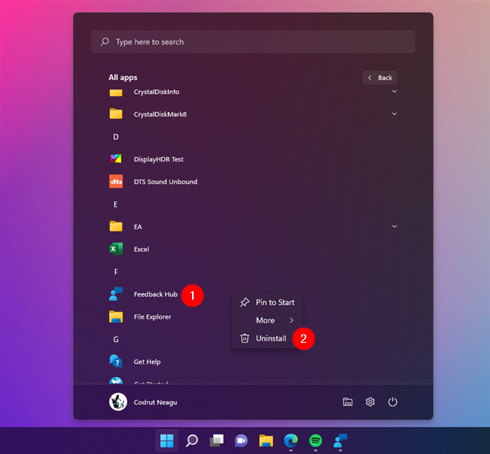The height and width of the screenshot is (454, 490).
Task: Click the EA folder icon
Action: pos(116,226)
